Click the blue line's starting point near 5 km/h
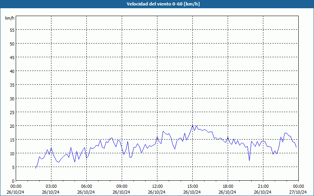Image resolution: width=314 pixels, height=196 pixels. click(x=35, y=169)
